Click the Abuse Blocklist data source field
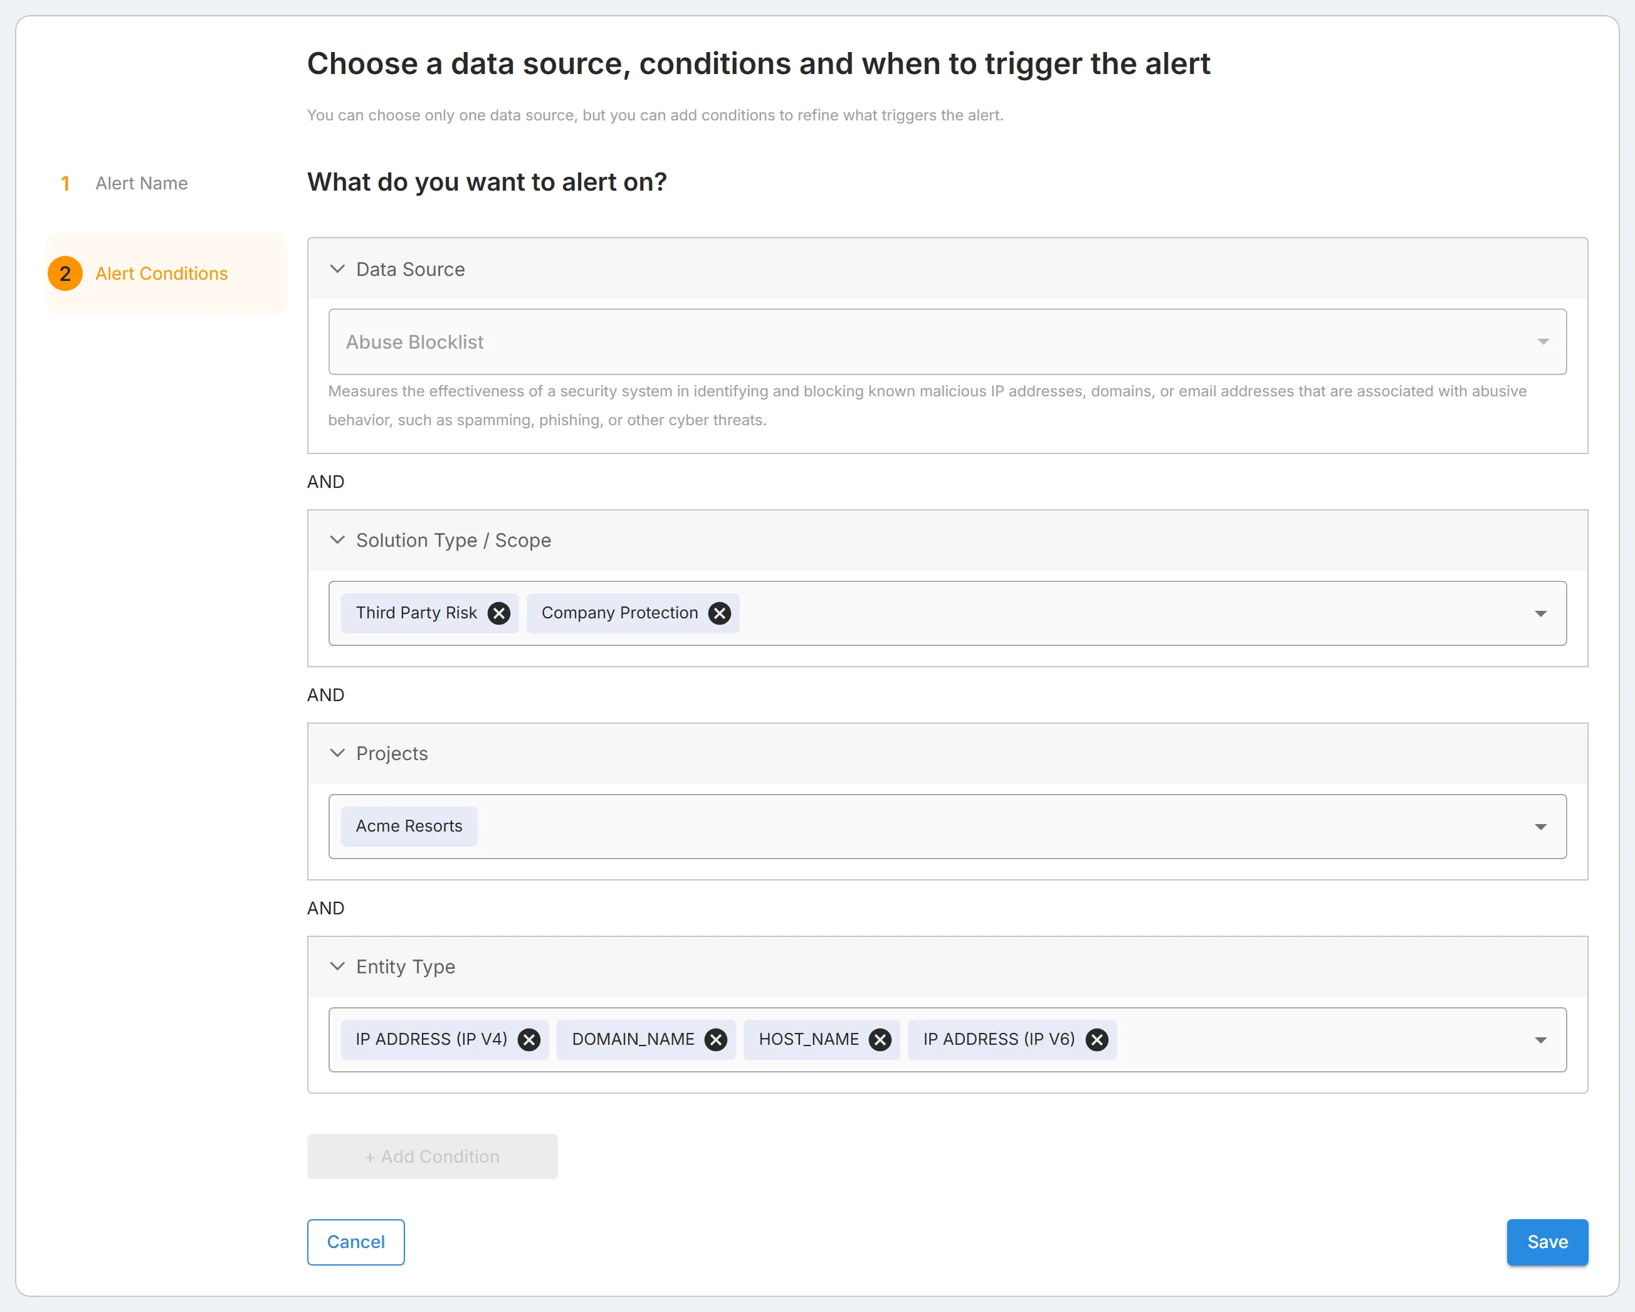The height and width of the screenshot is (1312, 1635). pyautogui.click(x=947, y=341)
